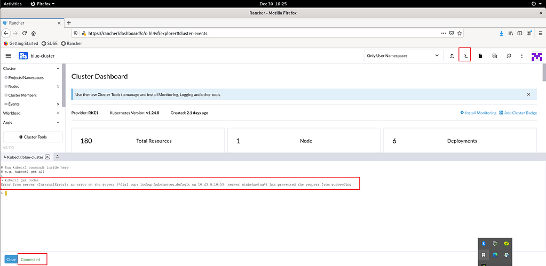Copy KubeConfig to clipboard icon

494,55
